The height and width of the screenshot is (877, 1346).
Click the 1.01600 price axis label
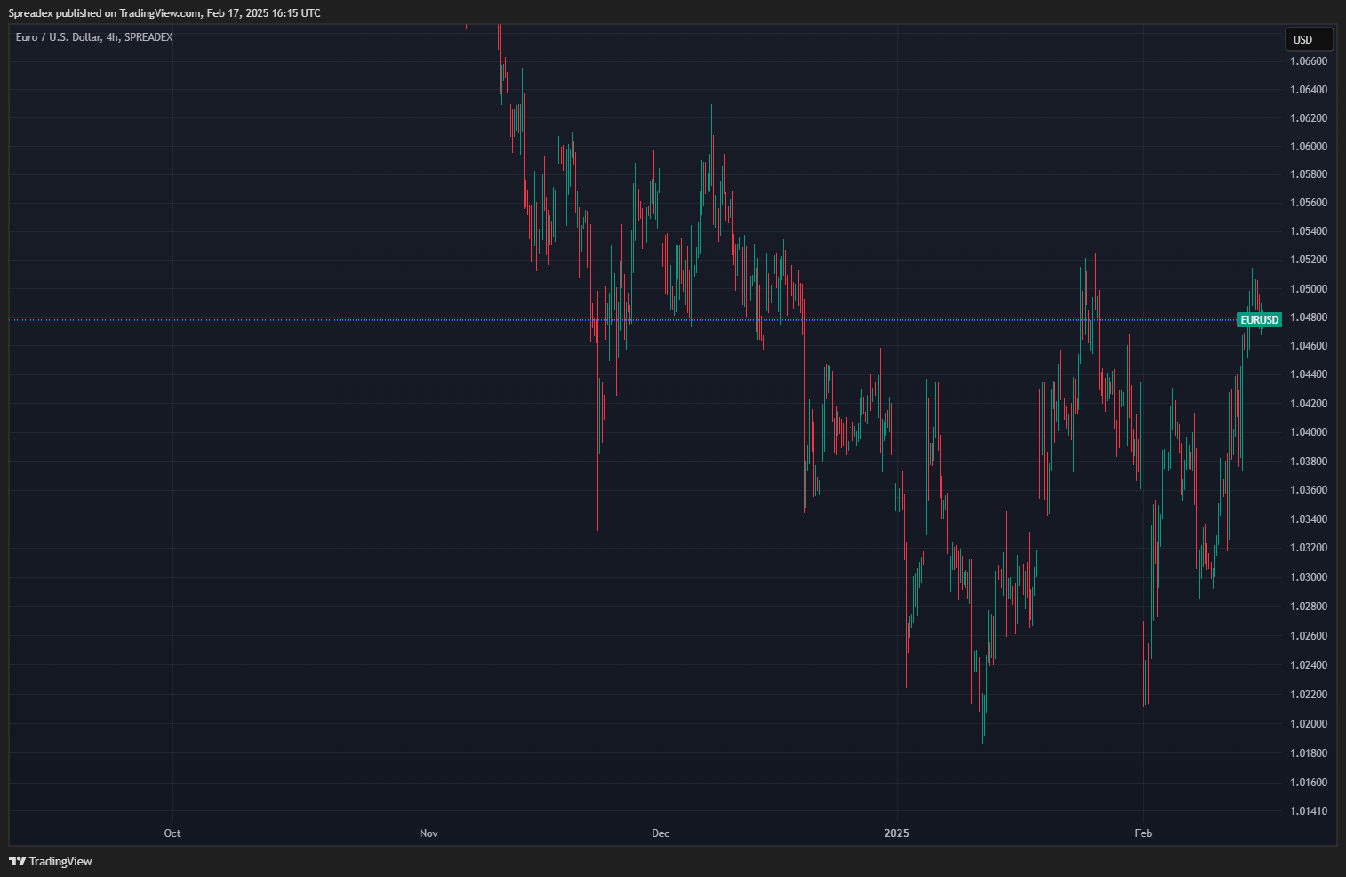[x=1309, y=783]
